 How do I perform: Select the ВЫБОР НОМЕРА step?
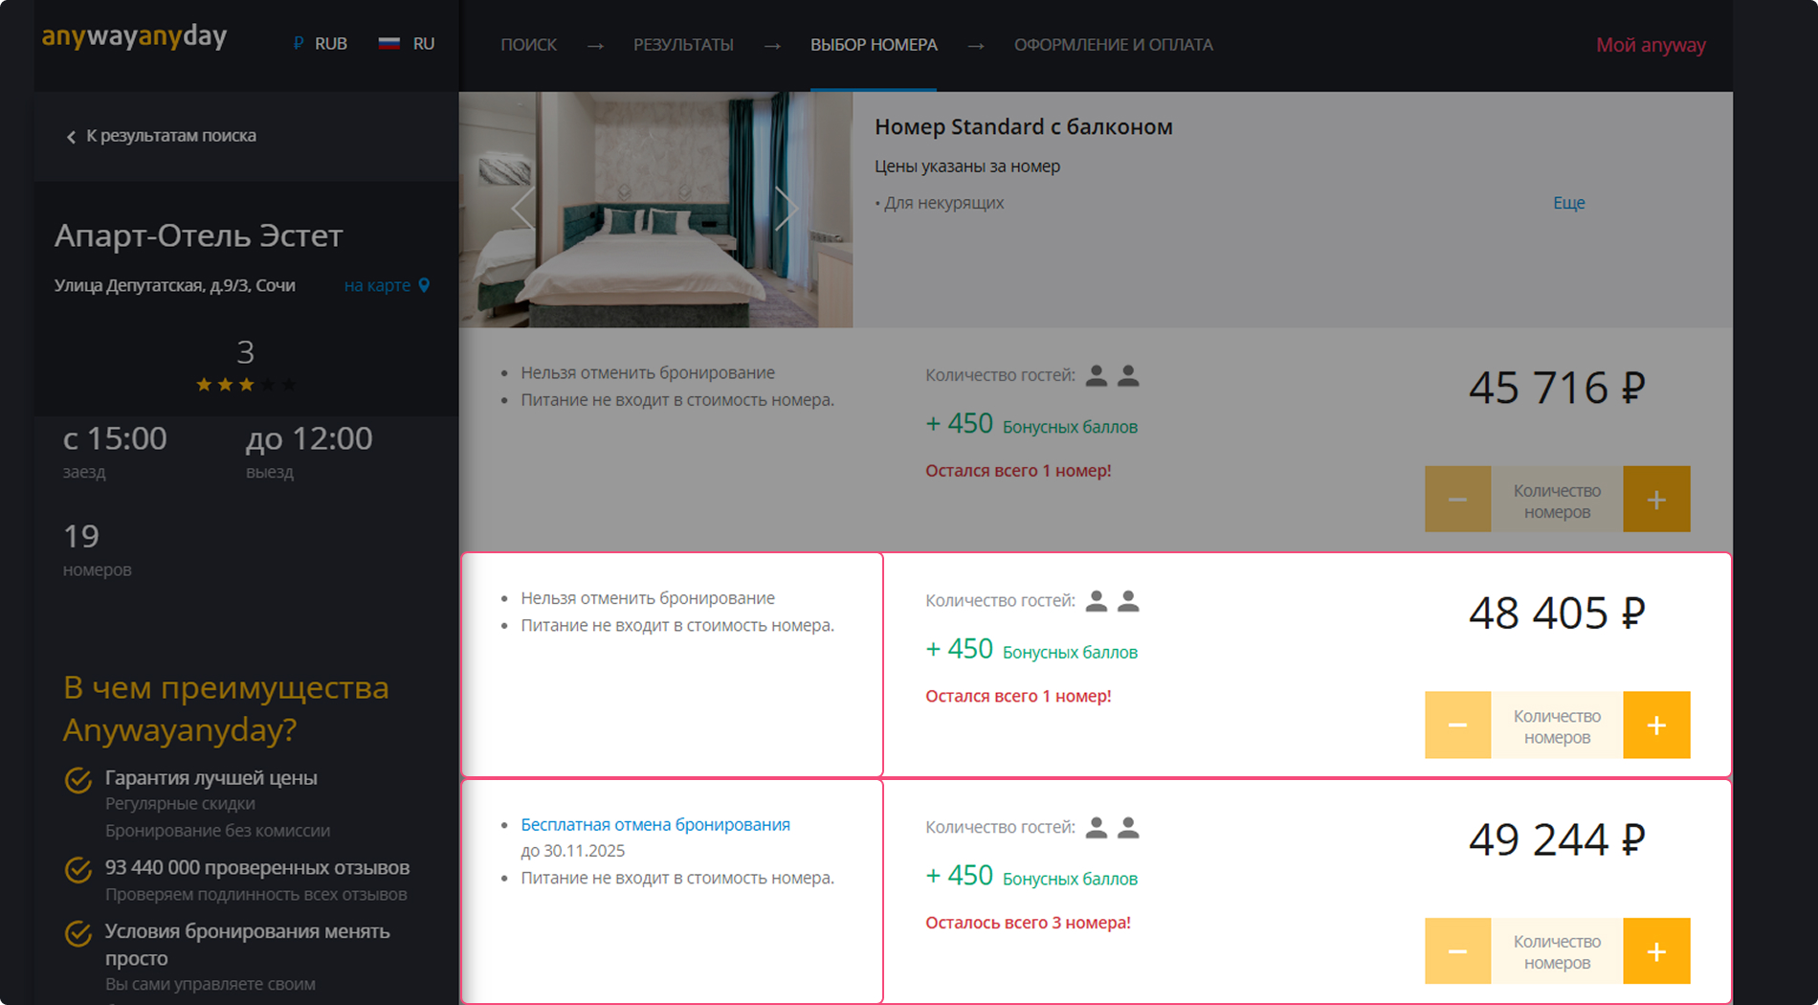(x=874, y=45)
